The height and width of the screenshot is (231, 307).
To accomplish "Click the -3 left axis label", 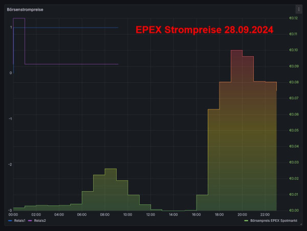I will click(10, 210).
